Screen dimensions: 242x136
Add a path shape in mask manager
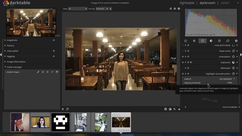(x=52, y=72)
